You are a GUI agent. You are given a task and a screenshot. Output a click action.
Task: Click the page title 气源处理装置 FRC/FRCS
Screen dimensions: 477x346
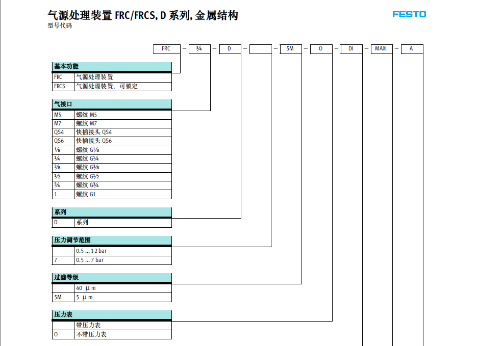[143, 15]
